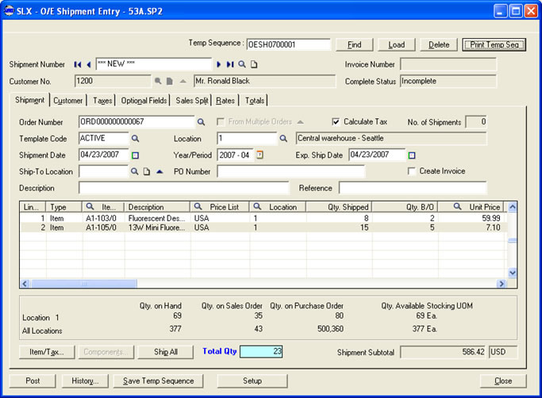Open Exp. Ship Date calendar picker

412,155
